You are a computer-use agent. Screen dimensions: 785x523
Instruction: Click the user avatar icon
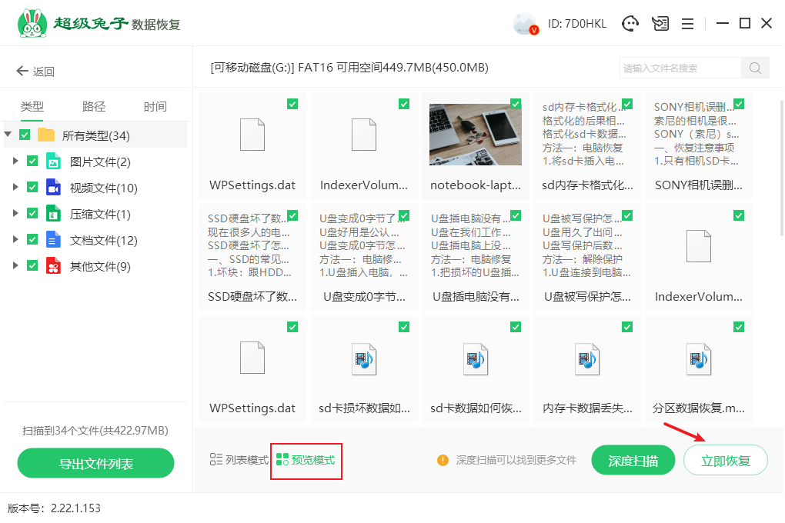525,24
